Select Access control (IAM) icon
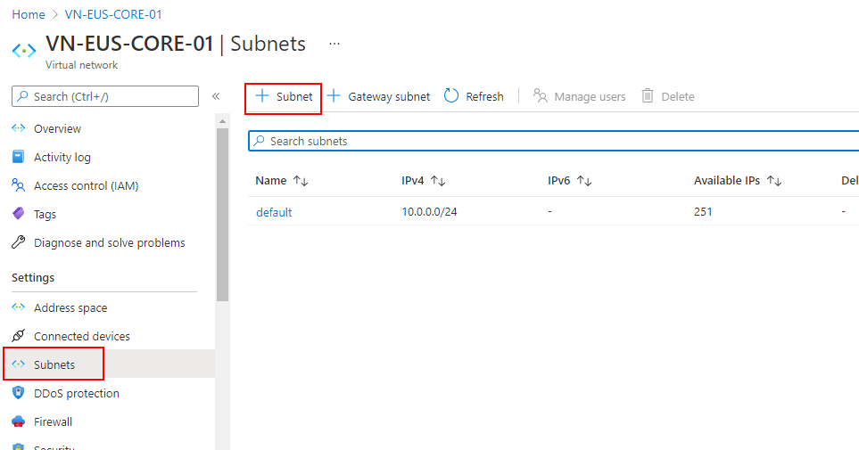 point(18,186)
